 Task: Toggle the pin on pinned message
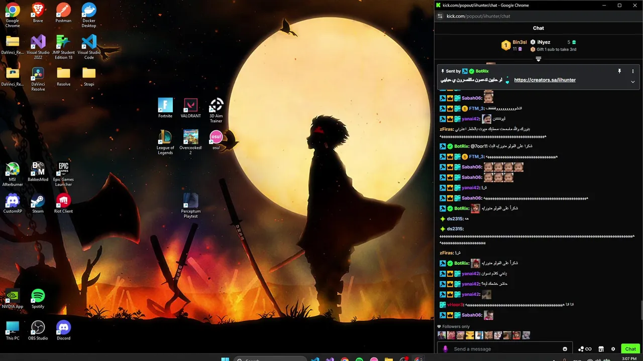click(619, 71)
